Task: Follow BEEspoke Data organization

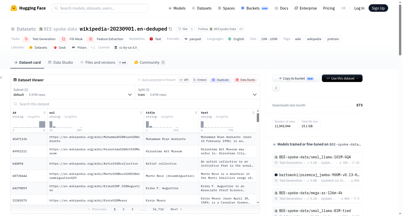Action: [x=217, y=29]
